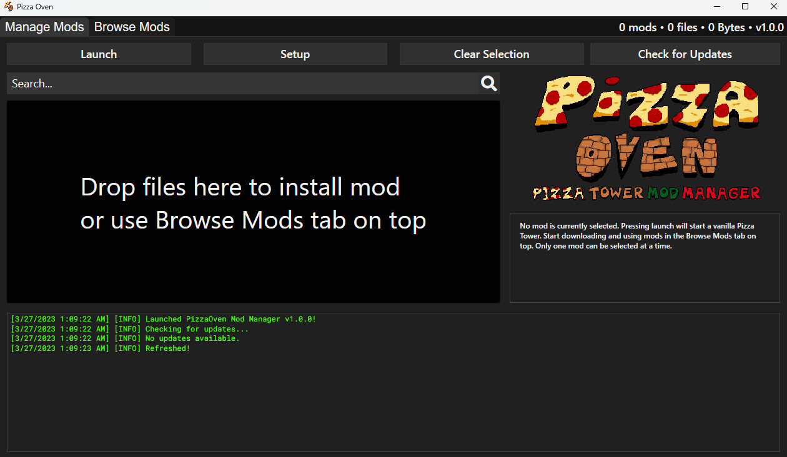The height and width of the screenshot is (457, 787).
Task: Click the "Drop files here" mod area
Action: tap(253, 202)
